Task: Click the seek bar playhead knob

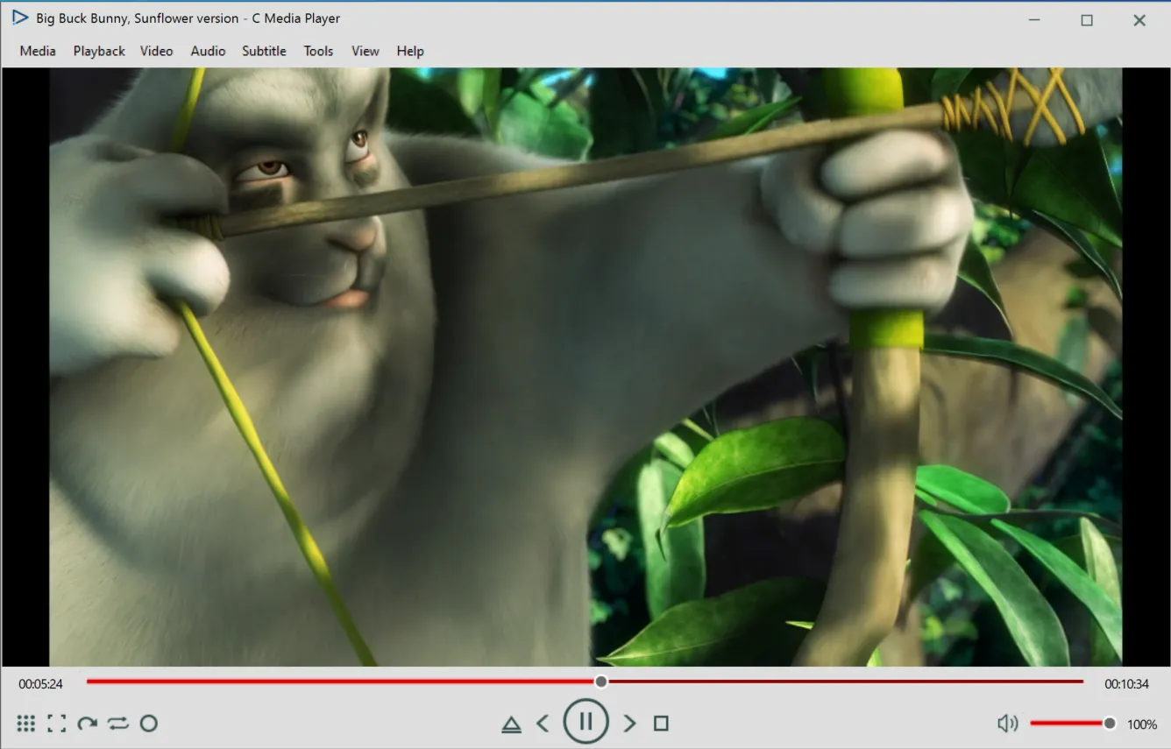Action: click(600, 682)
